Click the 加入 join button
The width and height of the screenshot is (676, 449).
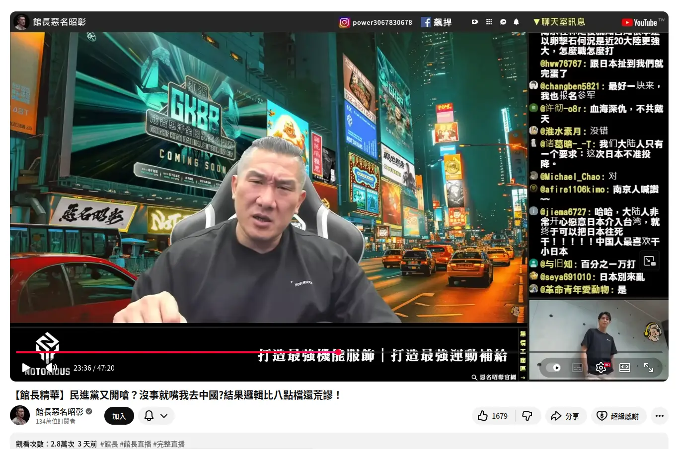click(119, 416)
